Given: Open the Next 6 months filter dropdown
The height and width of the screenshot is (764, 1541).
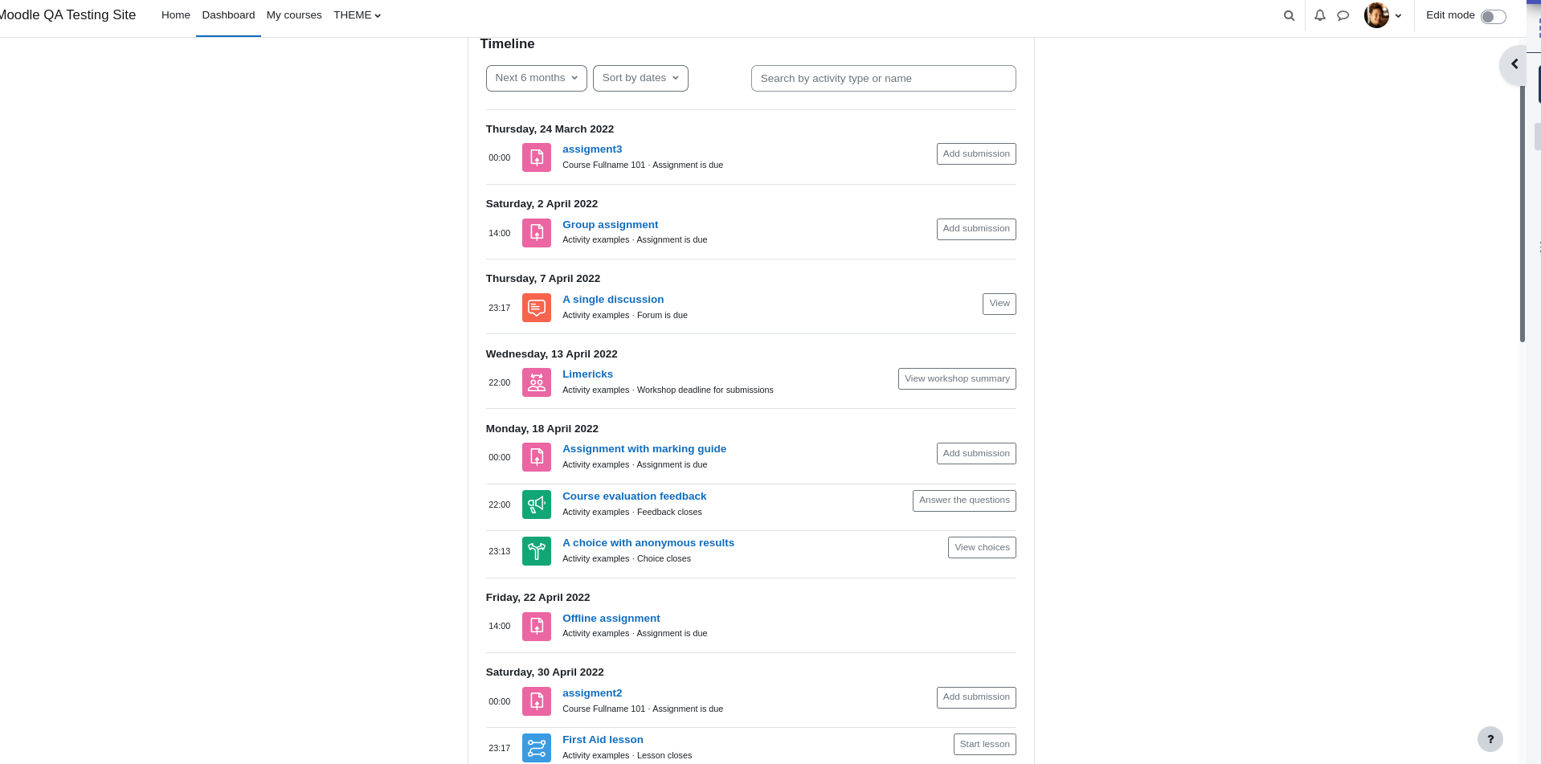Looking at the screenshot, I should pyautogui.click(x=537, y=78).
